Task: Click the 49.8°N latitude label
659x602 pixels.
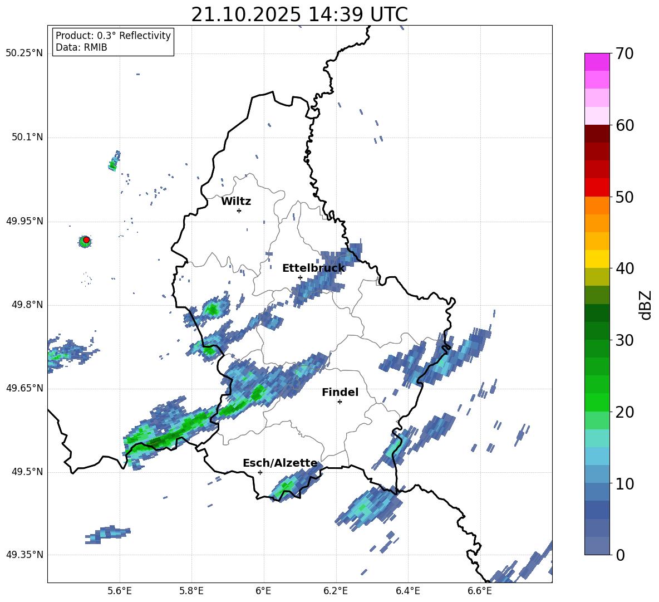Action: point(27,305)
